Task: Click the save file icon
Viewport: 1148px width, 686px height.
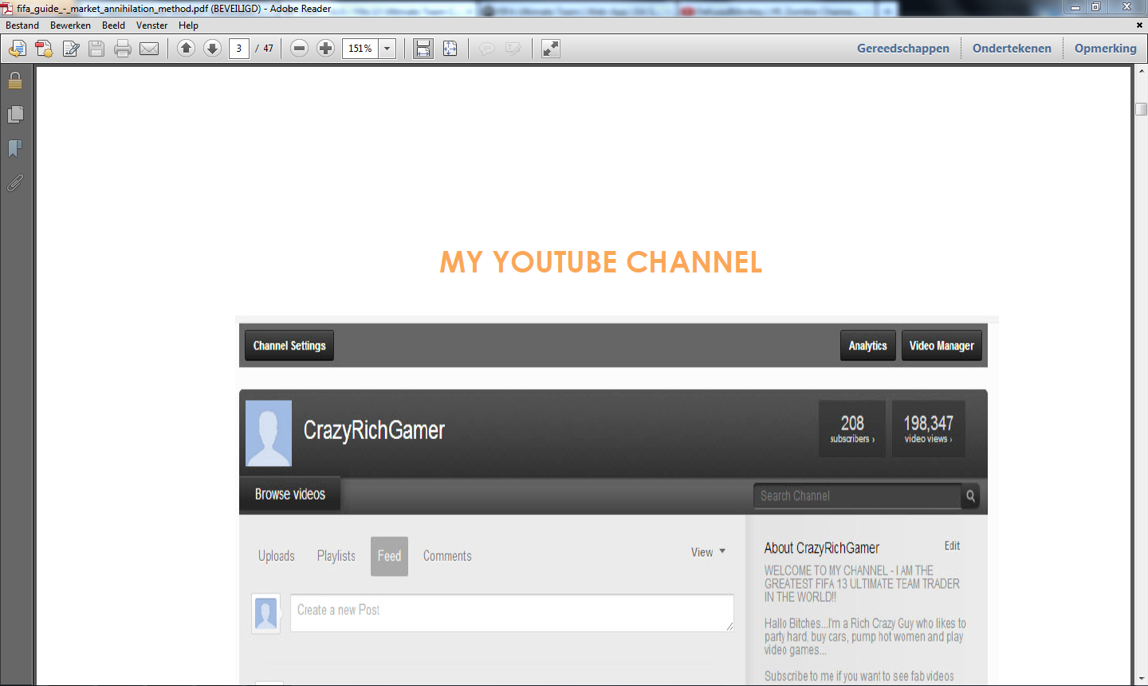Action: [96, 49]
